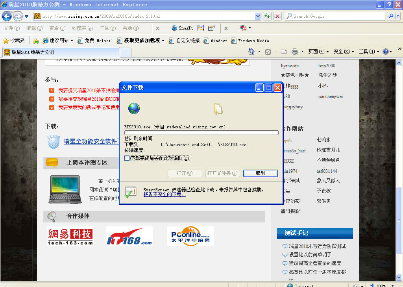Viewport: 403px width, 287px height.
Task: Click the search magnifier button
Action: click(x=391, y=16)
